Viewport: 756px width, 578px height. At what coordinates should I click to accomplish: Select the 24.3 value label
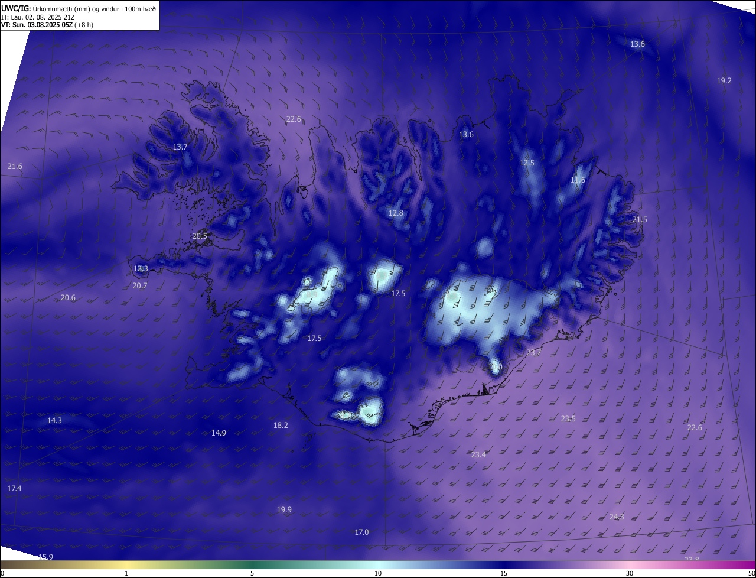[x=617, y=517]
